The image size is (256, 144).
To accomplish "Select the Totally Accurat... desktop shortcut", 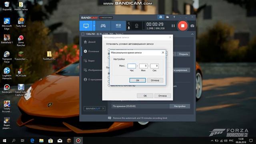I will pos(7,107).
